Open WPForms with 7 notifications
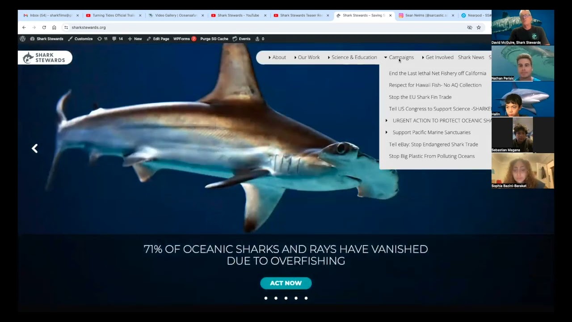The height and width of the screenshot is (322, 572). pyautogui.click(x=185, y=39)
